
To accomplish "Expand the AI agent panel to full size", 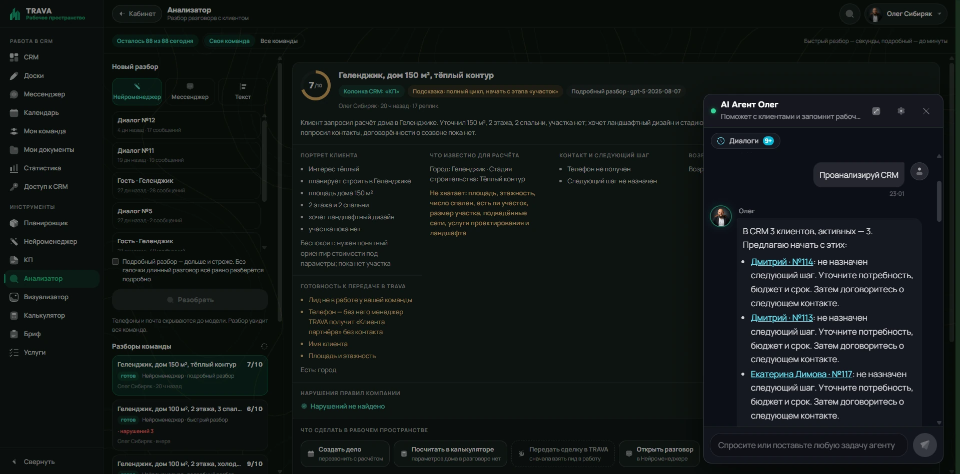I will [876, 111].
